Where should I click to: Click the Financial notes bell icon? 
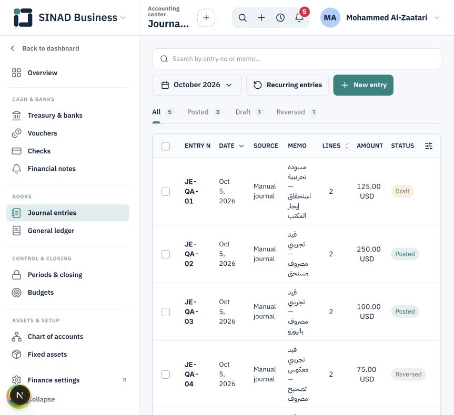click(x=16, y=169)
